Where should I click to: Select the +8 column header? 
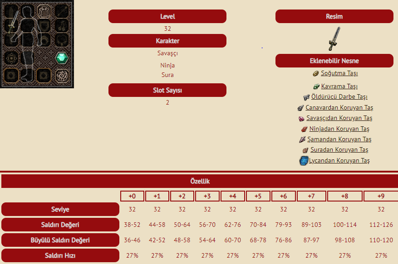click(345, 196)
